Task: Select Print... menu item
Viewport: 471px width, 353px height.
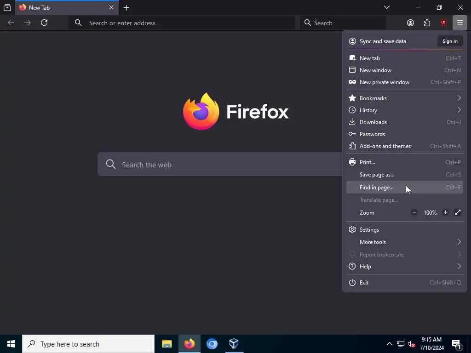Action: click(x=405, y=162)
